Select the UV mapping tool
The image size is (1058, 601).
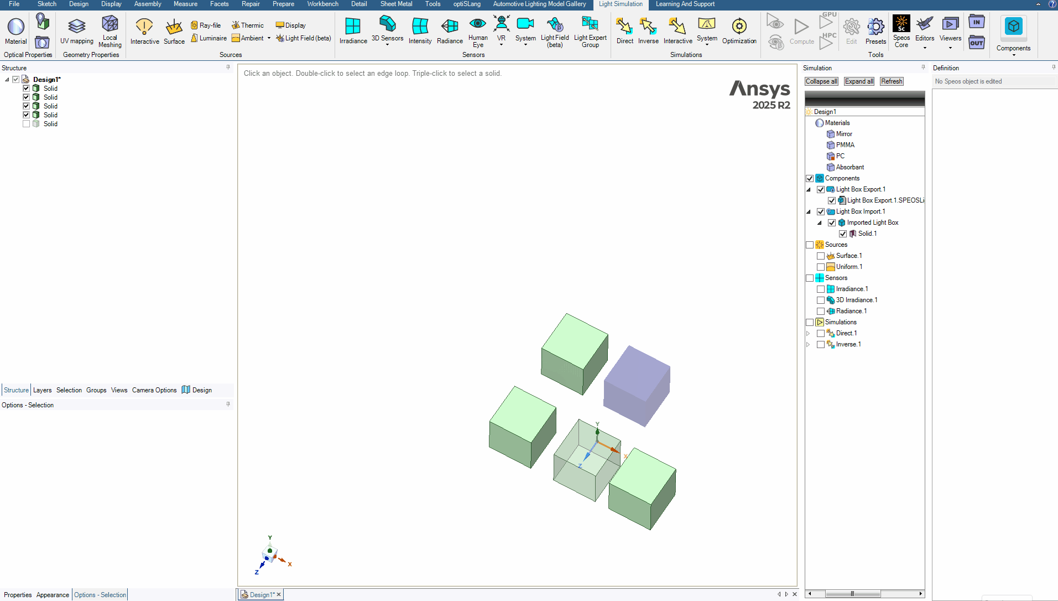pos(77,31)
